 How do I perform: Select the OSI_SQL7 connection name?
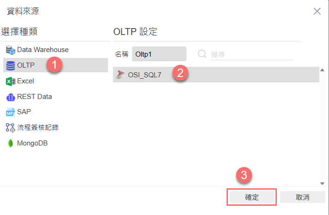click(x=144, y=75)
